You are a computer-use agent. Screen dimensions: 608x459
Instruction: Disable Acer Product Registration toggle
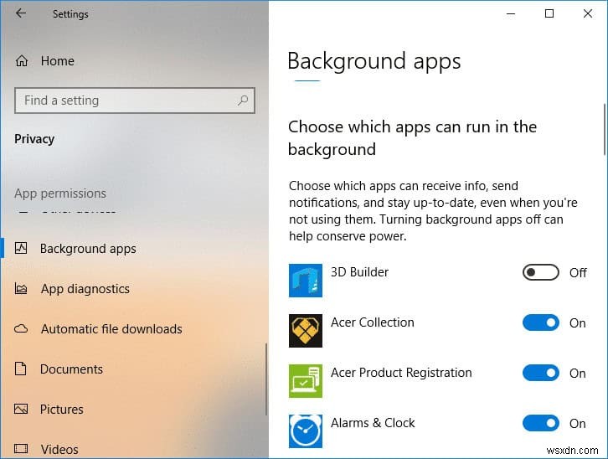(540, 373)
